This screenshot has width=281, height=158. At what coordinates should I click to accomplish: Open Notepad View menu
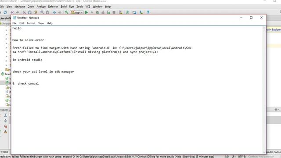pyautogui.click(x=41, y=23)
